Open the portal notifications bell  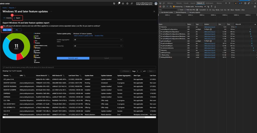(118, 4)
